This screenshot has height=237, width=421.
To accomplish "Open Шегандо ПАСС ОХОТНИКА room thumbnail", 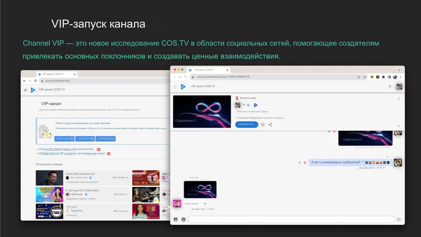I will [49, 195].
